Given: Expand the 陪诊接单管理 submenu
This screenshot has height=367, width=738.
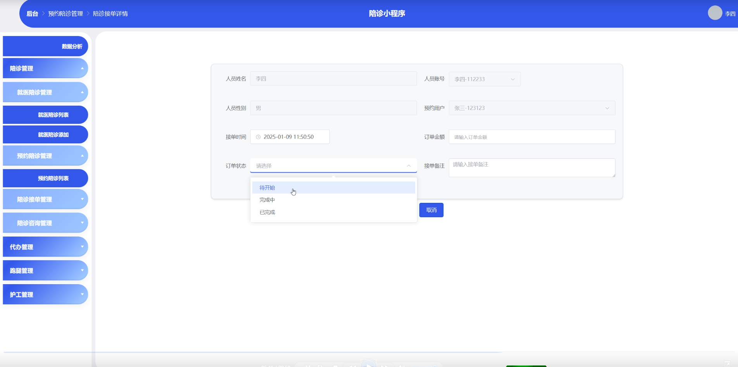Looking at the screenshot, I should (45, 199).
